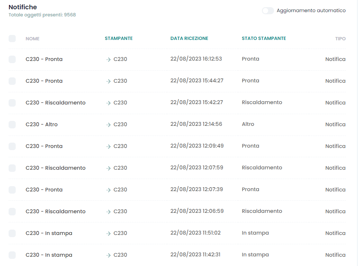
Task: Select the C230 - Altro row checkbox
Action: (12, 125)
